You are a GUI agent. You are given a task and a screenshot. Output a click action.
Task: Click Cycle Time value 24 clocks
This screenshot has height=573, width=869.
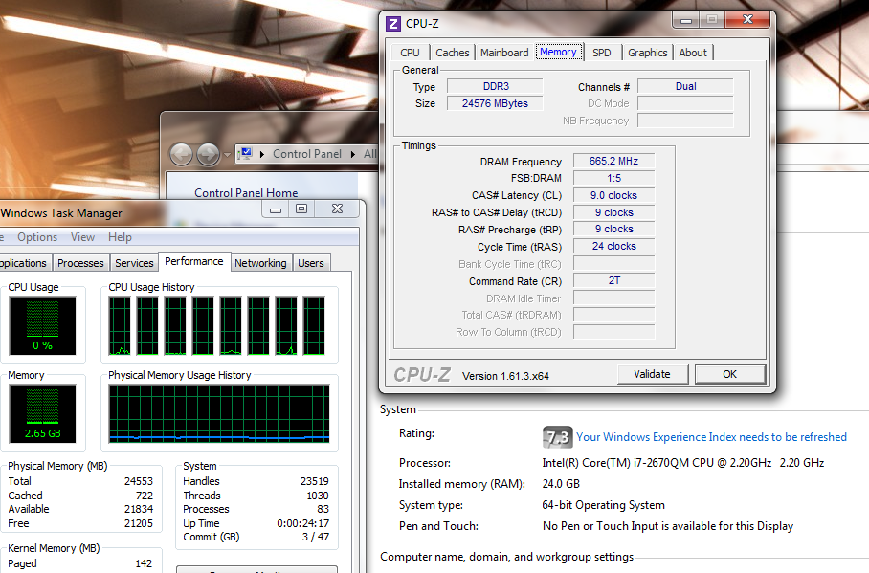pos(614,246)
